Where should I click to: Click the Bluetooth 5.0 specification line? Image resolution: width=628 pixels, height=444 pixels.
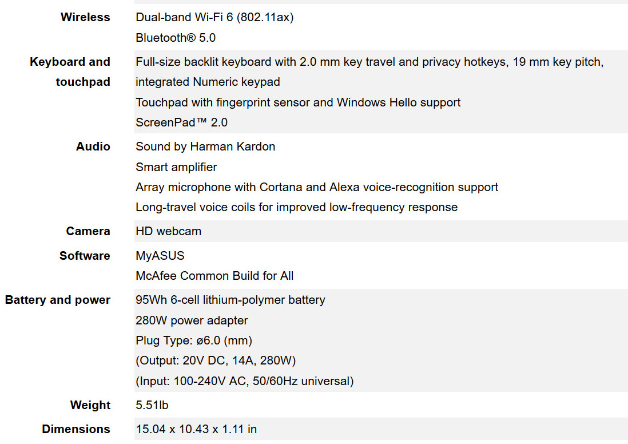tap(176, 38)
